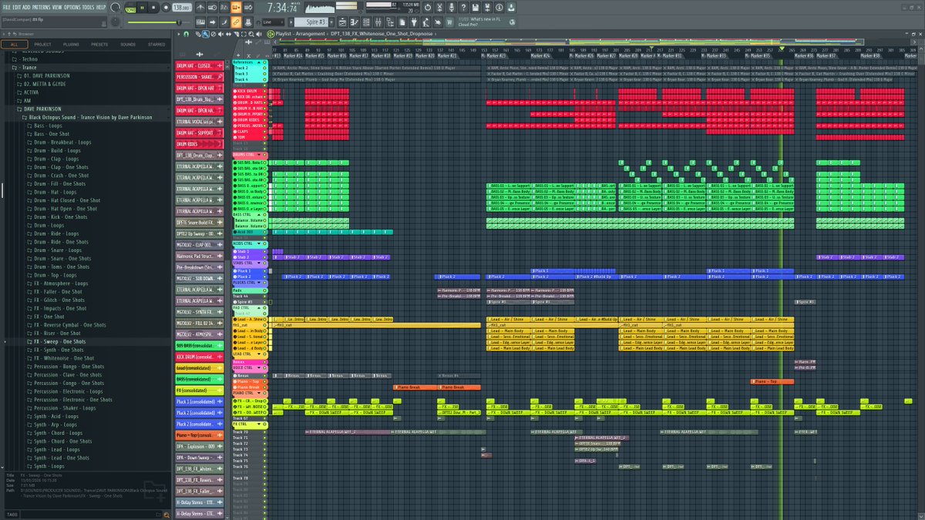
Task: Toggle the countdown before recording icon
Action: [x=224, y=7]
